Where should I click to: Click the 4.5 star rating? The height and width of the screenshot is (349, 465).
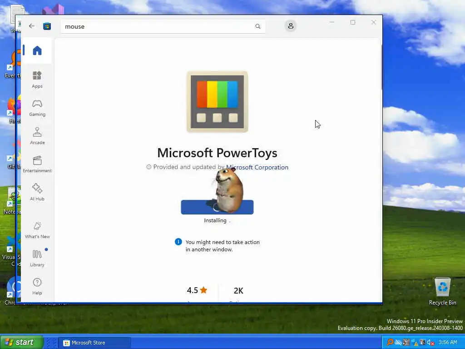[197, 290]
